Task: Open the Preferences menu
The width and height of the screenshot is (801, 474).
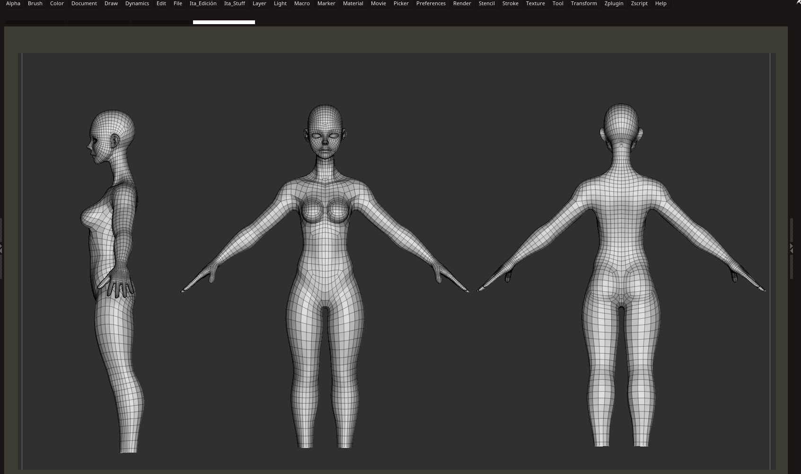Action: [431, 3]
